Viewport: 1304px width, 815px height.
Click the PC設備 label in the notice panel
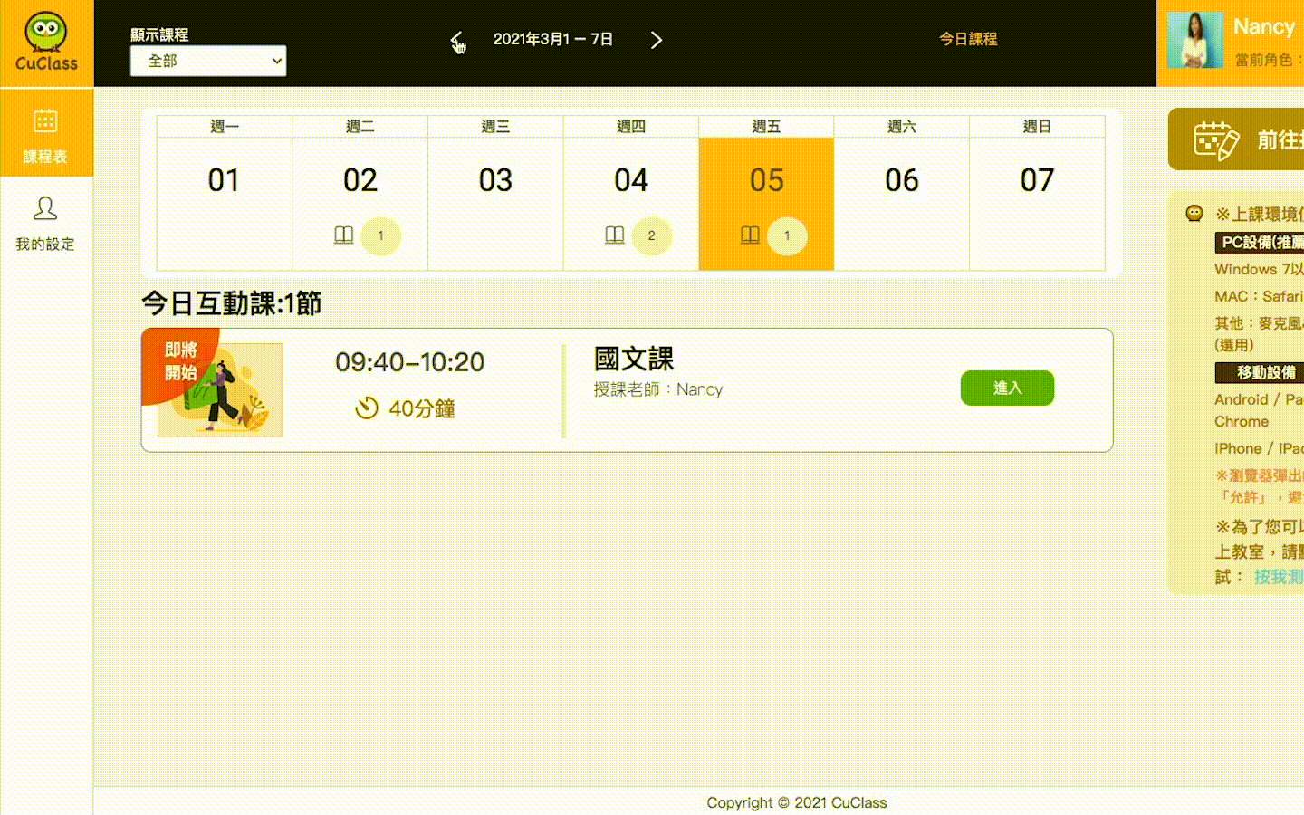(x=1259, y=242)
